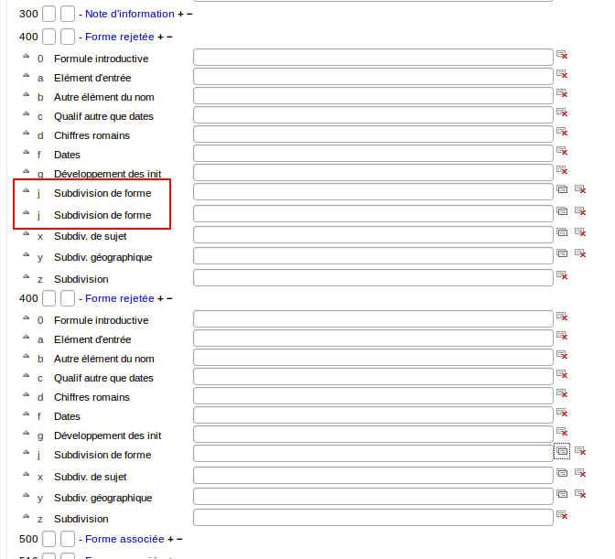Viewport: 615px width, 559px height.
Task: Clone 'Subdivision de forme' in second 400 block
Action: (x=562, y=451)
